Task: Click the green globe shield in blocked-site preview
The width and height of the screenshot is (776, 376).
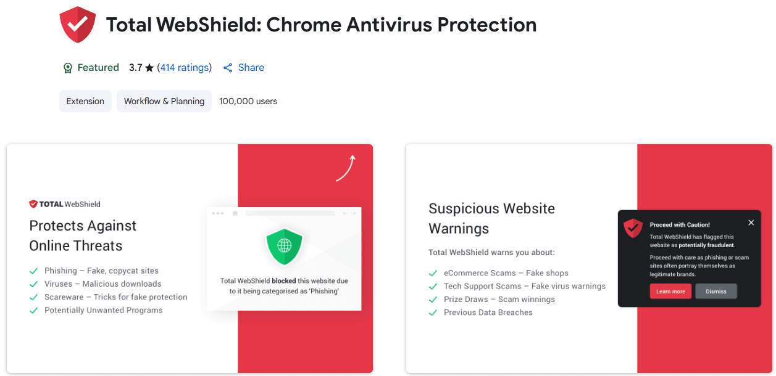Action: (283, 247)
